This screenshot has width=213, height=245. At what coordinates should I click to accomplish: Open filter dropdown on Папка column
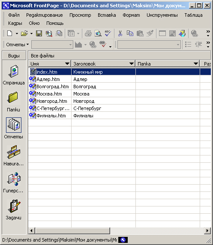[x=195, y=64]
